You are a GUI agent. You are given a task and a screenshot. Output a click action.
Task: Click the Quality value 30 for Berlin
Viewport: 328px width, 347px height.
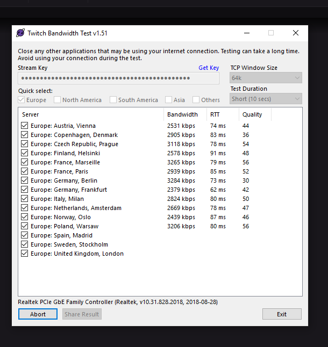click(246, 180)
